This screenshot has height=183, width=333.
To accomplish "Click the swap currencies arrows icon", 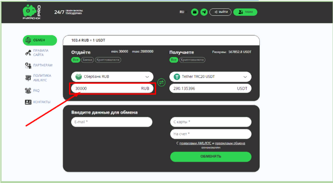I will click(x=161, y=82).
